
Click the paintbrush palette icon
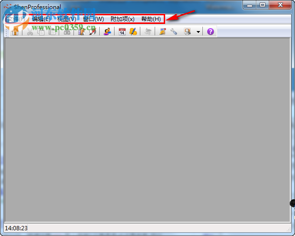pyautogui.click(x=93, y=32)
